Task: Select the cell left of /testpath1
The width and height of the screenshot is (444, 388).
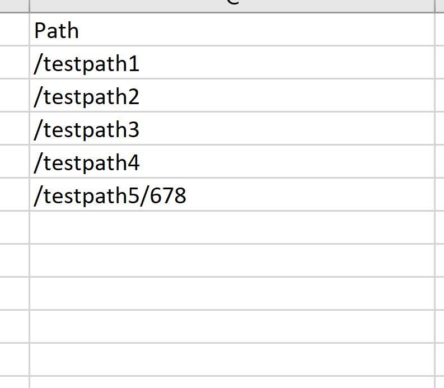Action: click(x=14, y=62)
